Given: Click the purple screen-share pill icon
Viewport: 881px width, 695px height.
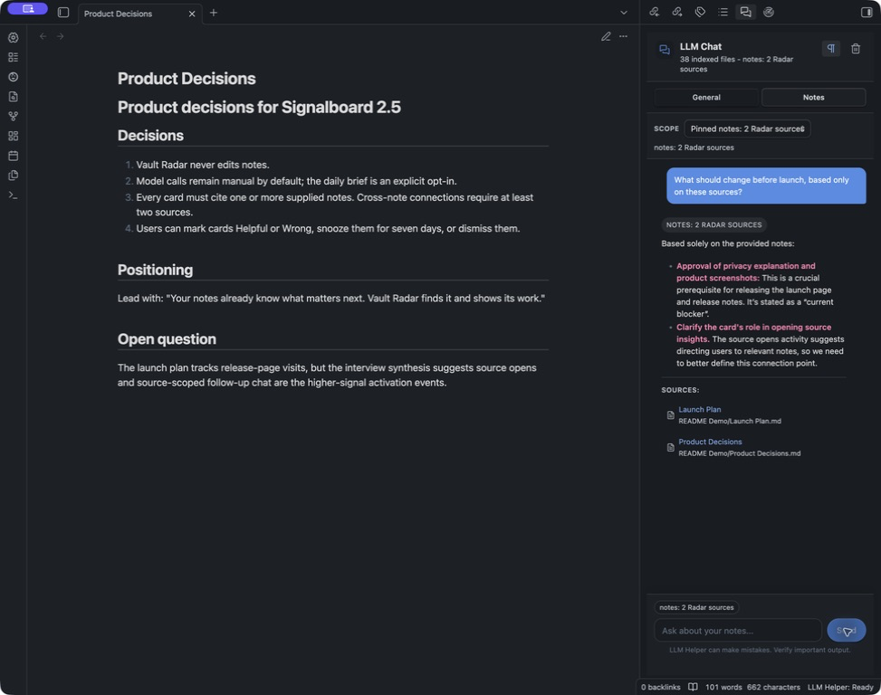Looking at the screenshot, I should click(27, 8).
